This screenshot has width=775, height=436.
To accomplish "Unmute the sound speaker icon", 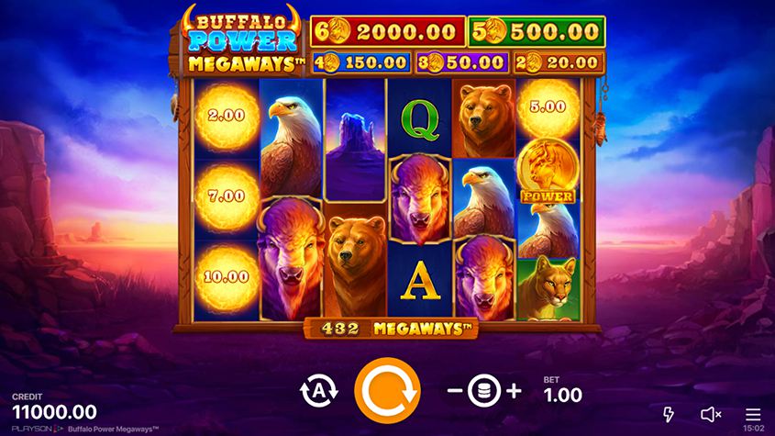I will pos(711,414).
